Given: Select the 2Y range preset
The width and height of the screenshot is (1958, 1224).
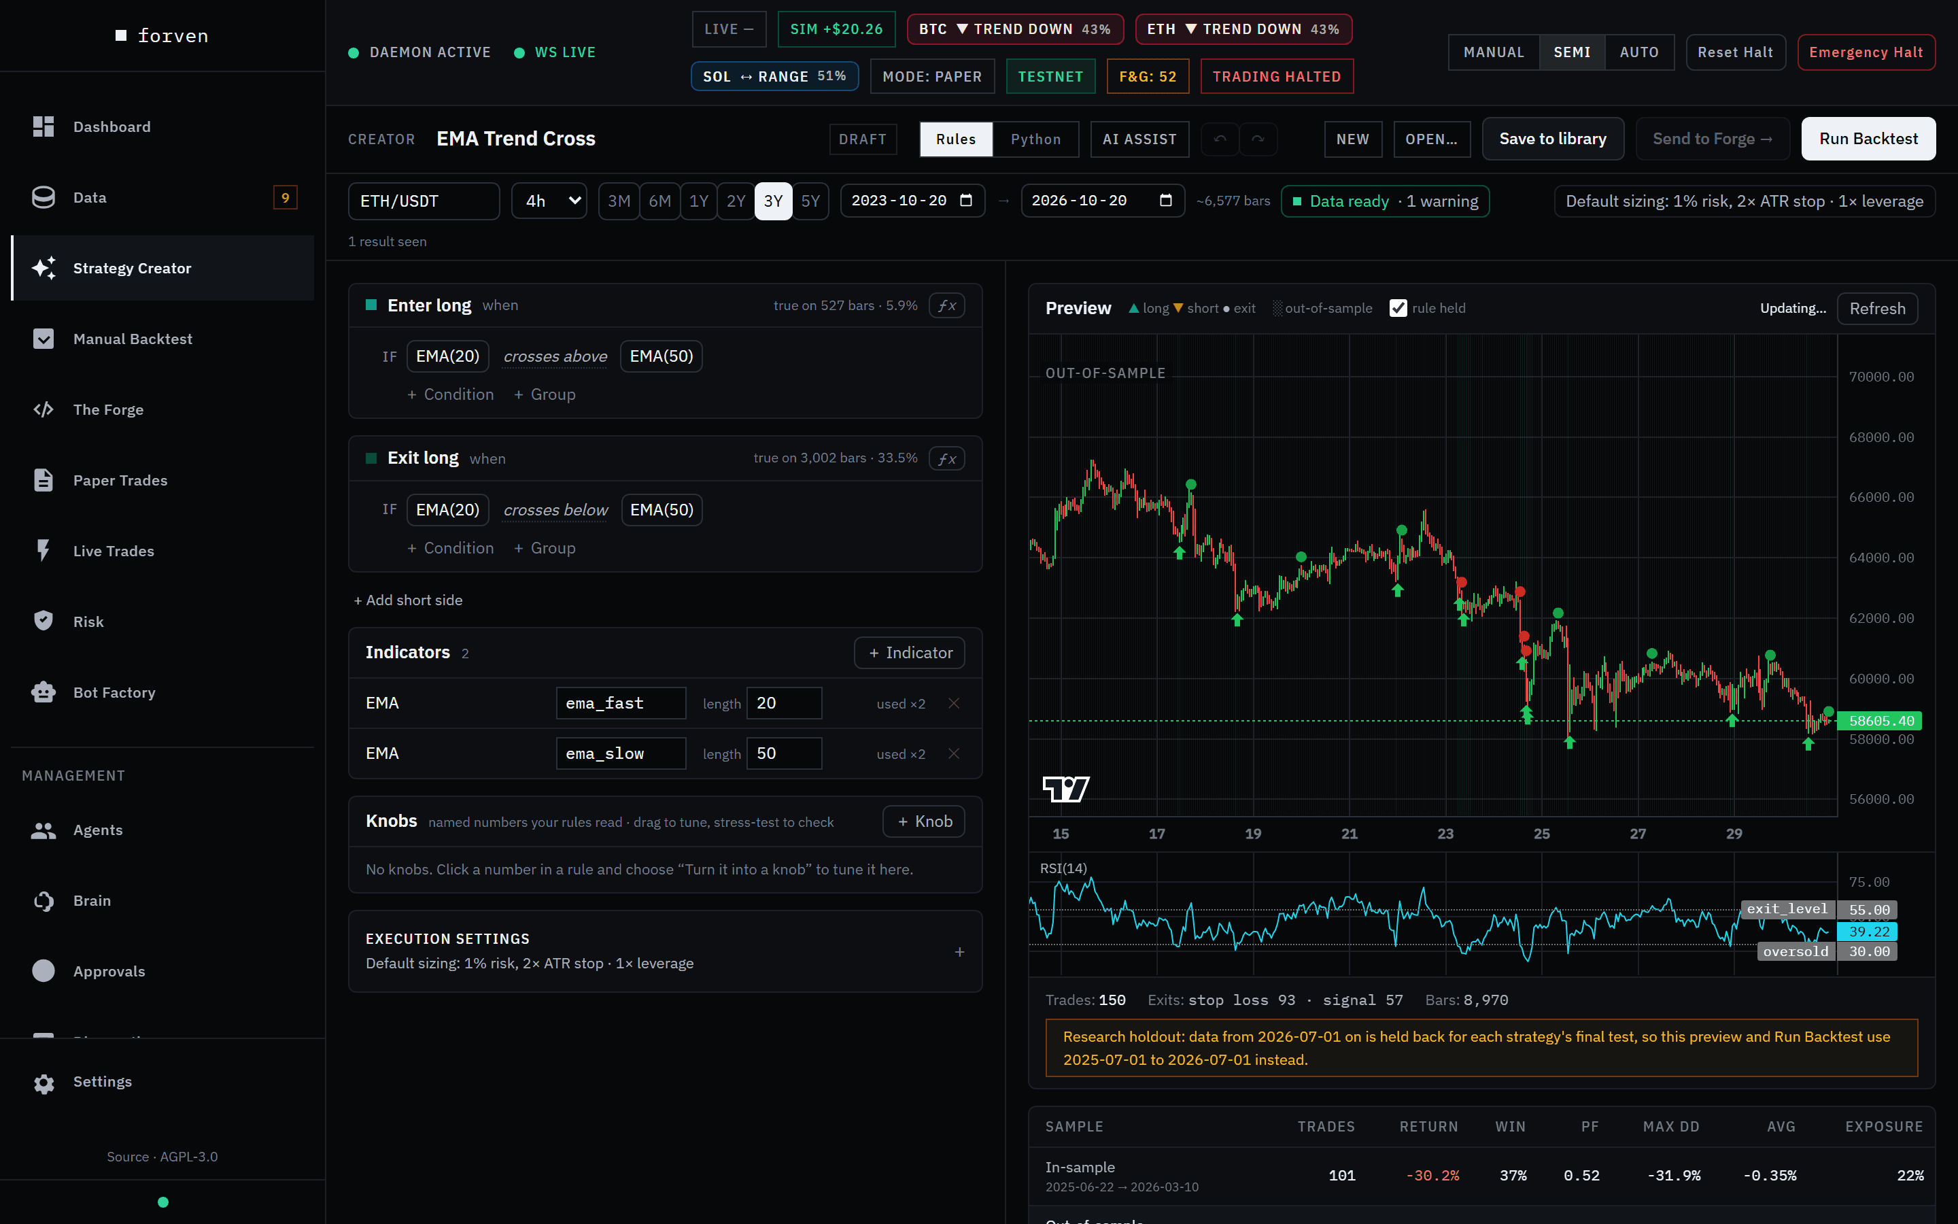Looking at the screenshot, I should coord(736,201).
